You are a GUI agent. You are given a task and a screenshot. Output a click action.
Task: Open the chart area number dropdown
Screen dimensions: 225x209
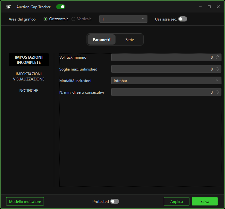pos(123,19)
